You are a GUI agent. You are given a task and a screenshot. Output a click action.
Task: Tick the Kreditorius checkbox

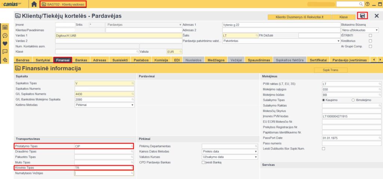coord(370,41)
